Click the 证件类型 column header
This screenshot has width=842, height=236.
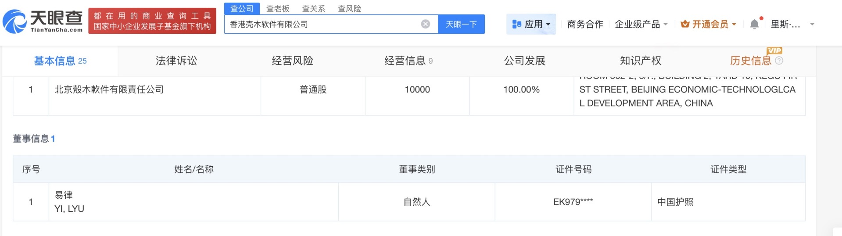click(728, 169)
